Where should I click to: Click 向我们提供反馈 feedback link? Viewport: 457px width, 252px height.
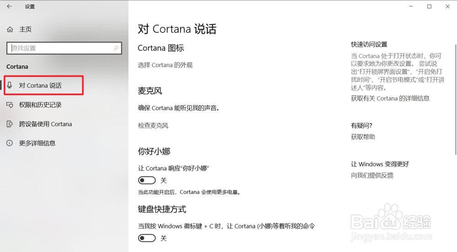pyautogui.click(x=372, y=175)
